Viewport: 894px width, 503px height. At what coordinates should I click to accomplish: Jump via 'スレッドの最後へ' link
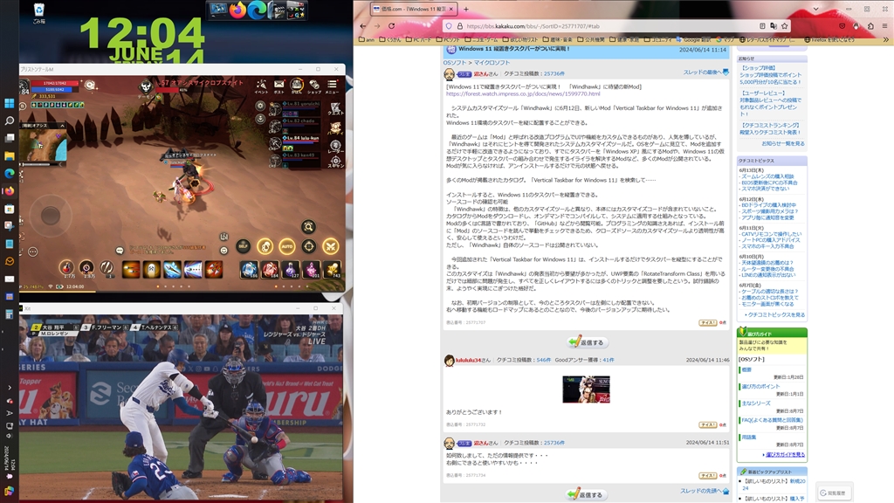(705, 72)
